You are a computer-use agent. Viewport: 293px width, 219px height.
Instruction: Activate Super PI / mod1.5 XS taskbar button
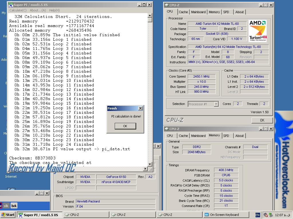tap(39, 215)
